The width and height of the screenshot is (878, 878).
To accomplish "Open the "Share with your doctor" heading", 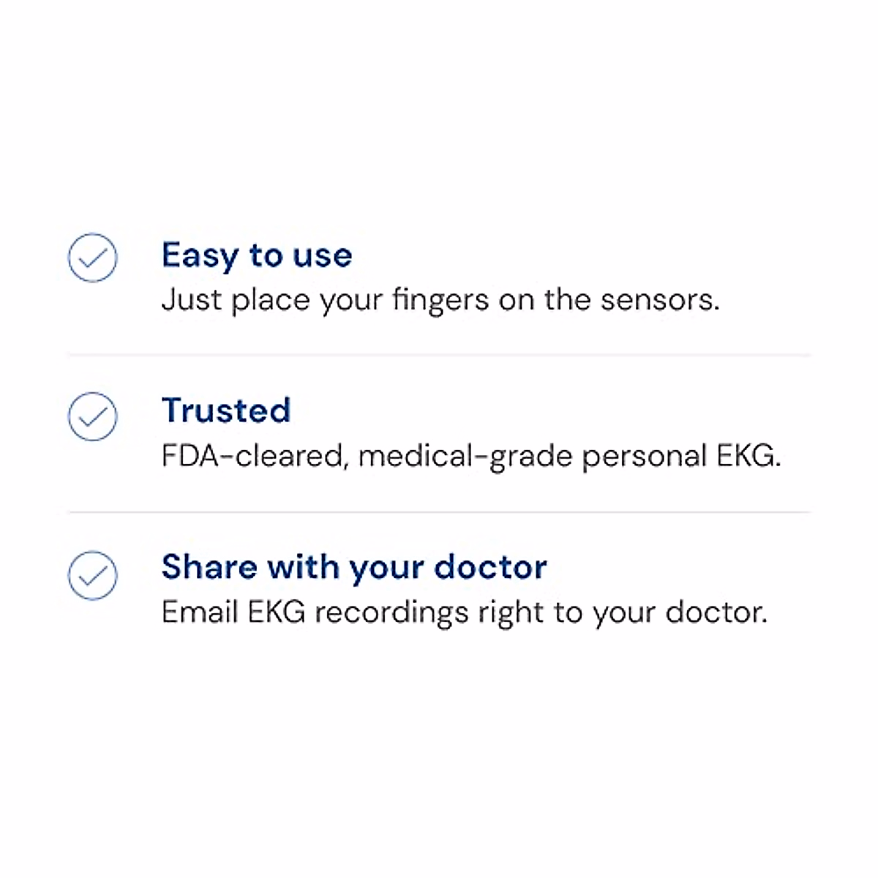I will click(x=354, y=567).
